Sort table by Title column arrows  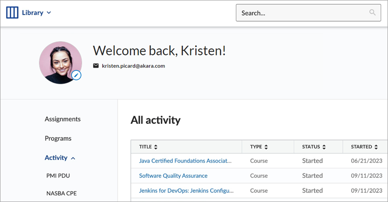(x=156, y=147)
